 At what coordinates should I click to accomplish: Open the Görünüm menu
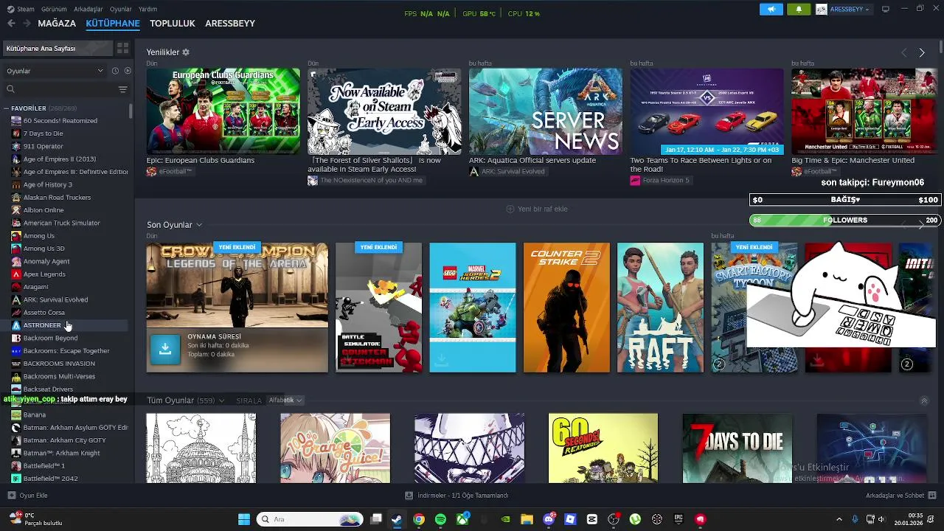[x=54, y=10]
